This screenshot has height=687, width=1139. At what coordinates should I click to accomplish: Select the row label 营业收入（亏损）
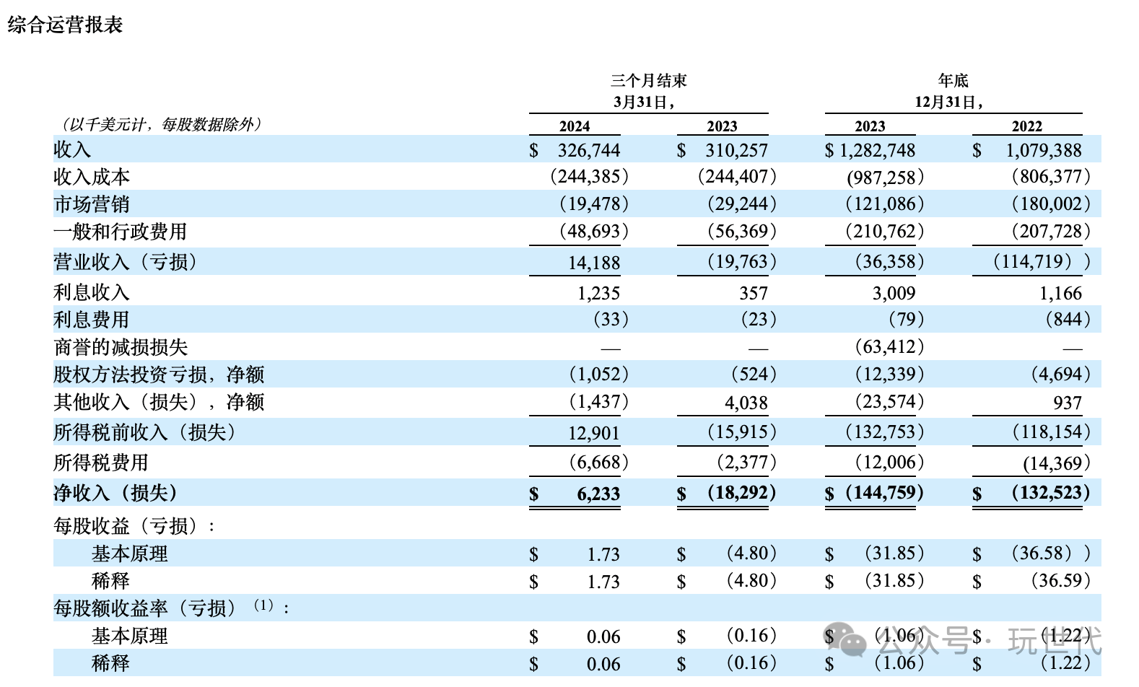126,262
